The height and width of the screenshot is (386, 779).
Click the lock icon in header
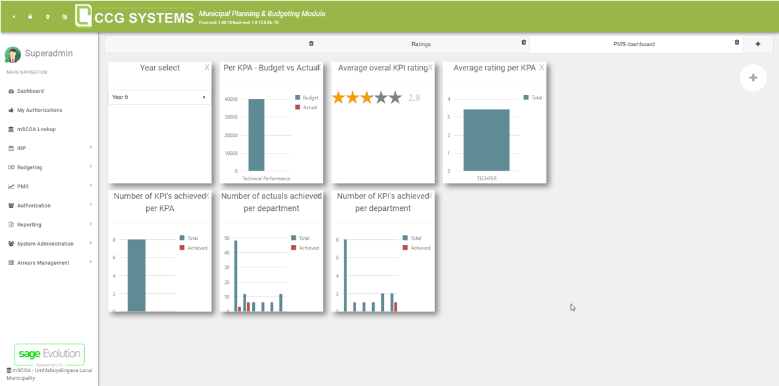[x=30, y=17]
